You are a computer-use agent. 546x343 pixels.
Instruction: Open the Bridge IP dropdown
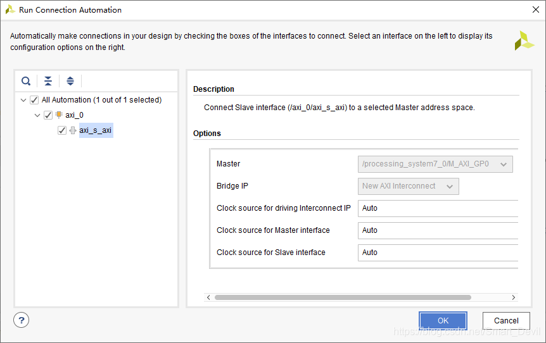click(x=408, y=186)
